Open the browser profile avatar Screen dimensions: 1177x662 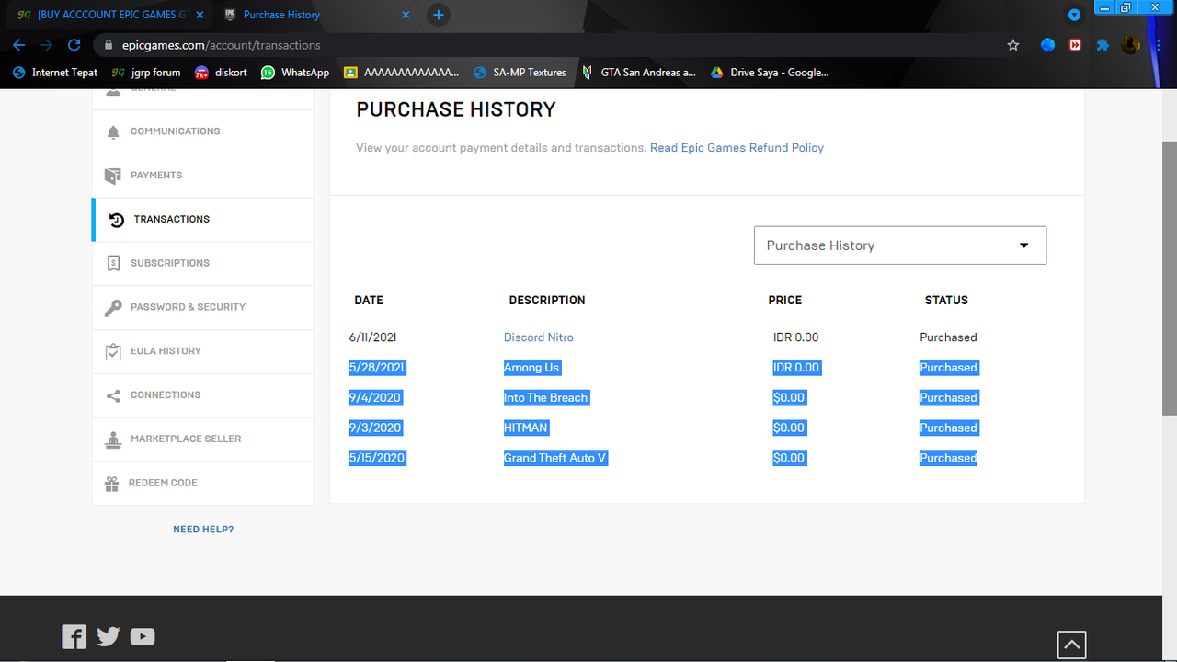pyautogui.click(x=1130, y=45)
